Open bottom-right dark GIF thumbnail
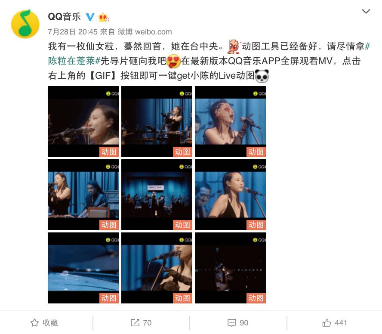 (x=231, y=268)
